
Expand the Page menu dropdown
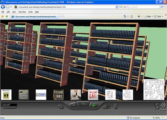click(x=152, y=16)
